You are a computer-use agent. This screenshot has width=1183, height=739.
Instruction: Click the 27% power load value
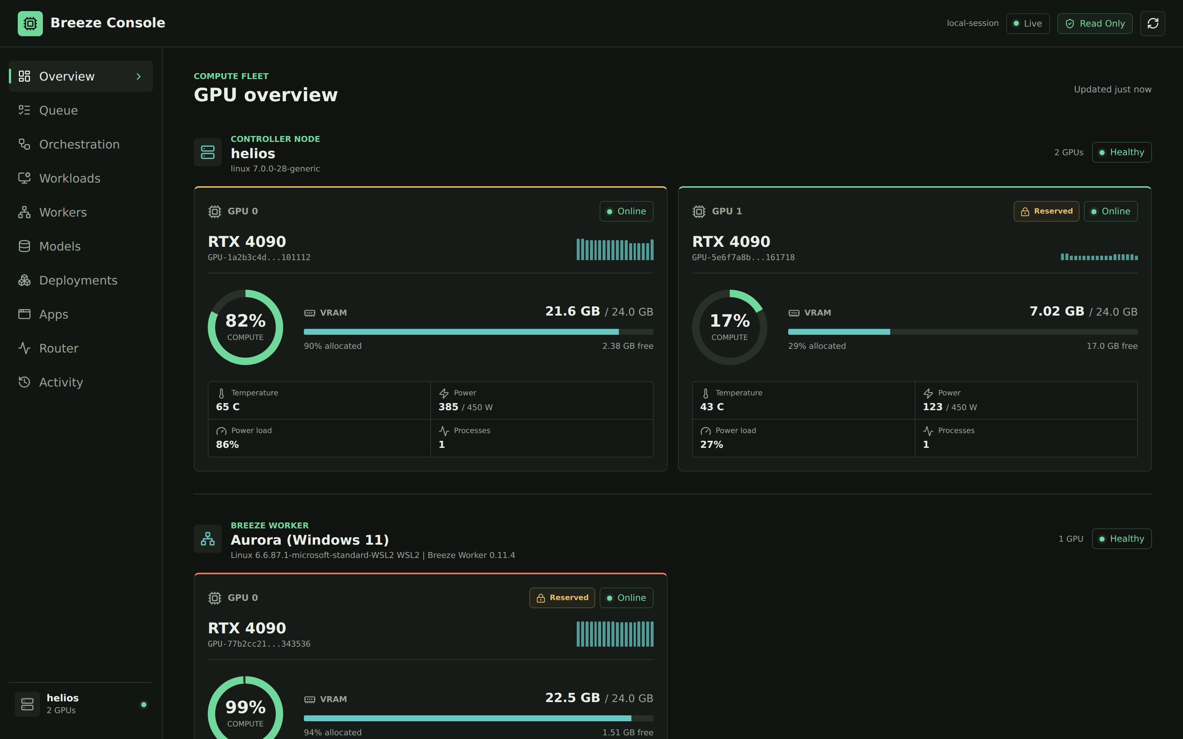(x=711, y=444)
